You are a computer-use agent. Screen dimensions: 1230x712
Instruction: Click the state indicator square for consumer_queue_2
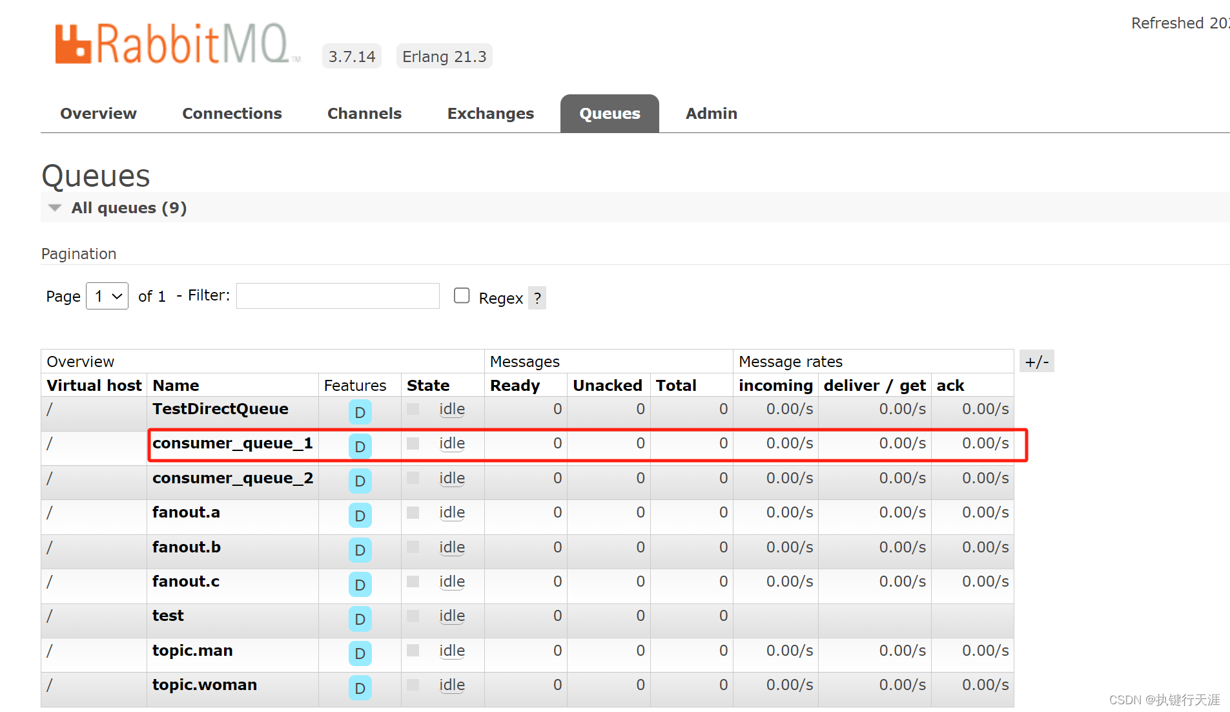[413, 478]
